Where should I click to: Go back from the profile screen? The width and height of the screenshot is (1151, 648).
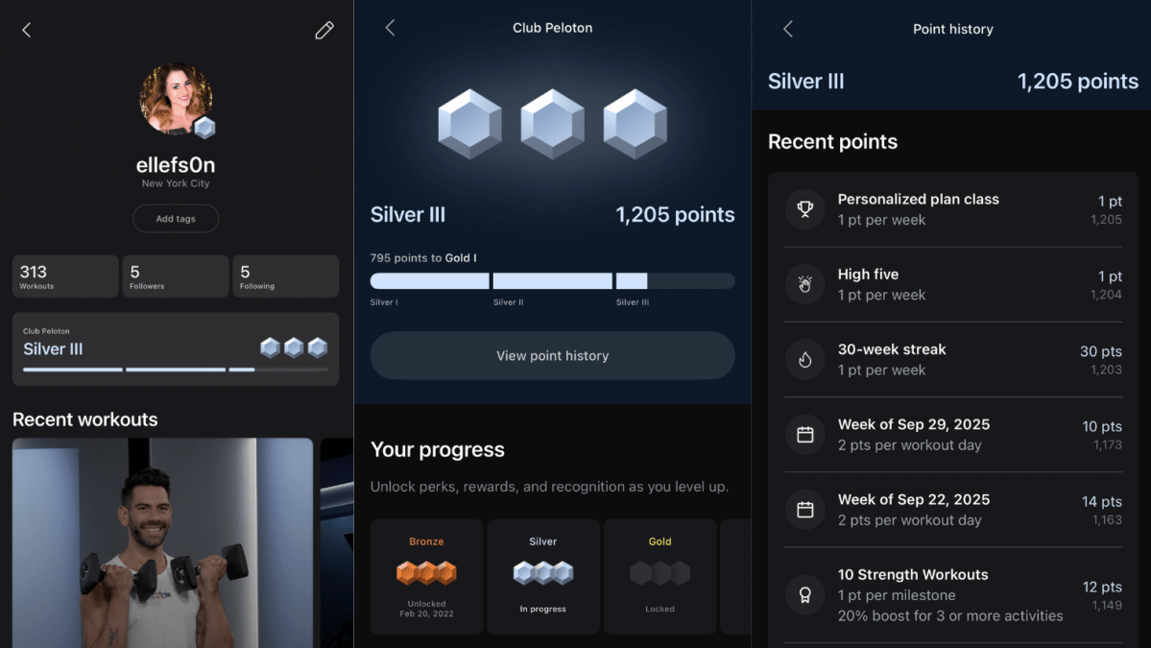[27, 30]
